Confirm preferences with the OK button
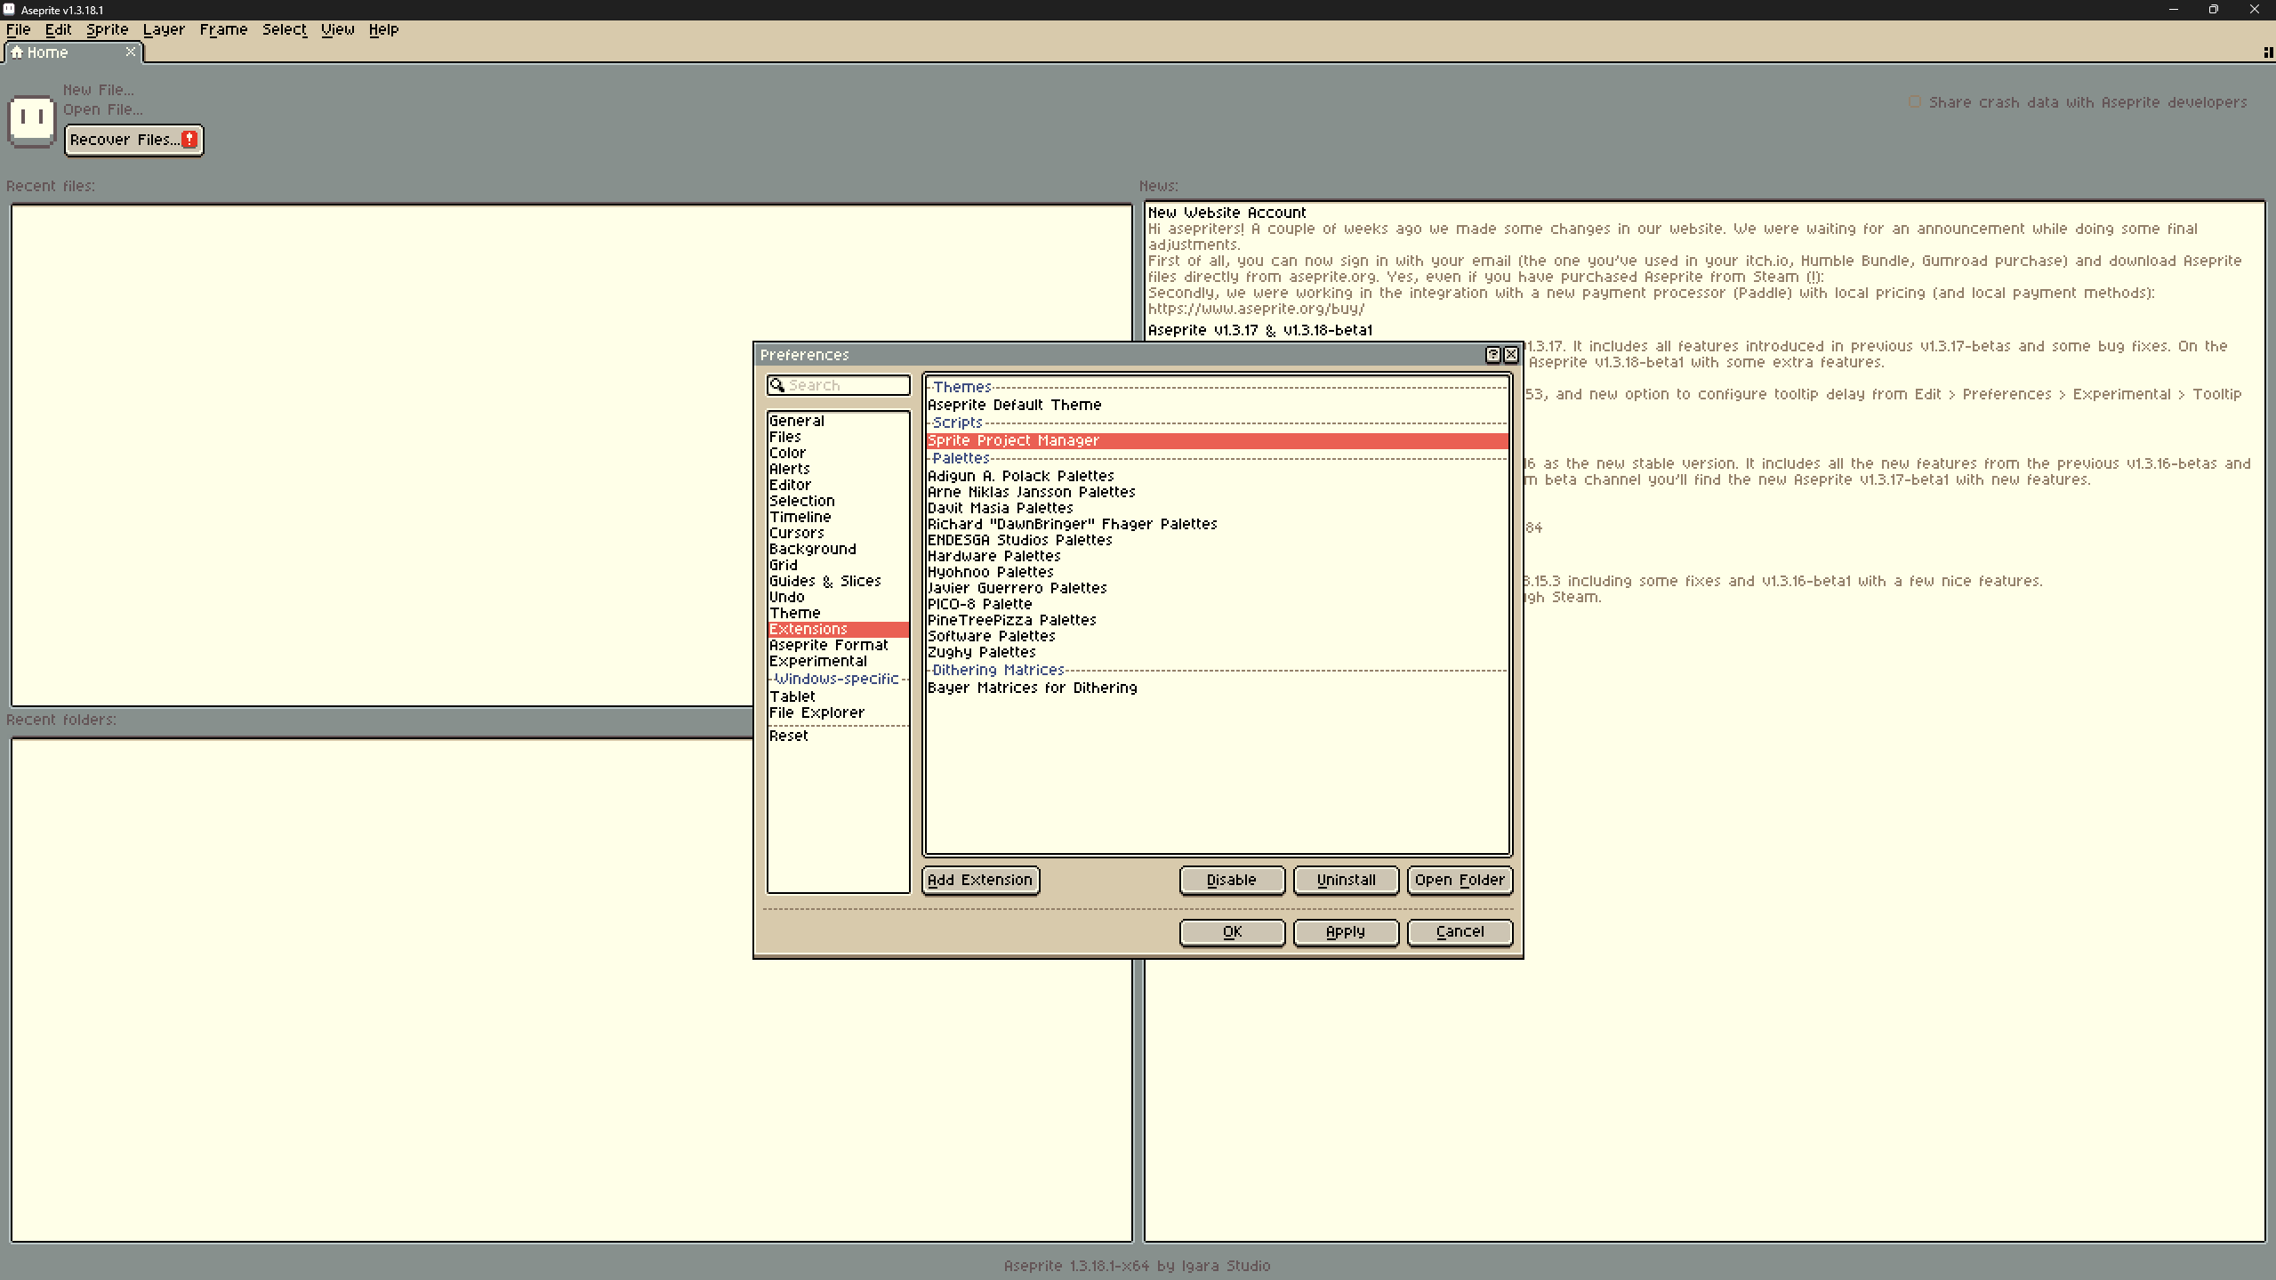This screenshot has height=1280, width=2276. click(x=1232, y=932)
